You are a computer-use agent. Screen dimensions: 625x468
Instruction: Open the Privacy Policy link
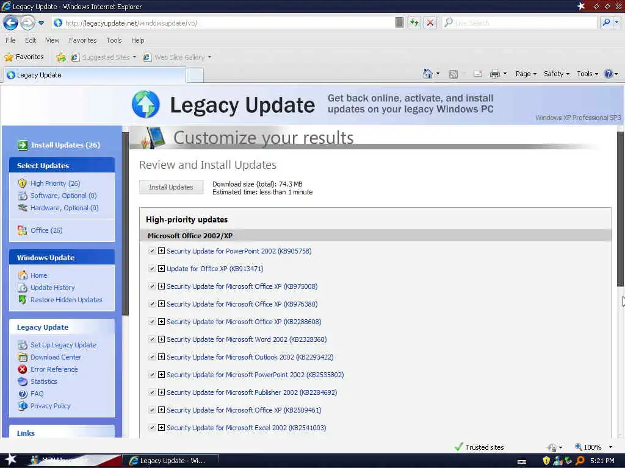44,405
